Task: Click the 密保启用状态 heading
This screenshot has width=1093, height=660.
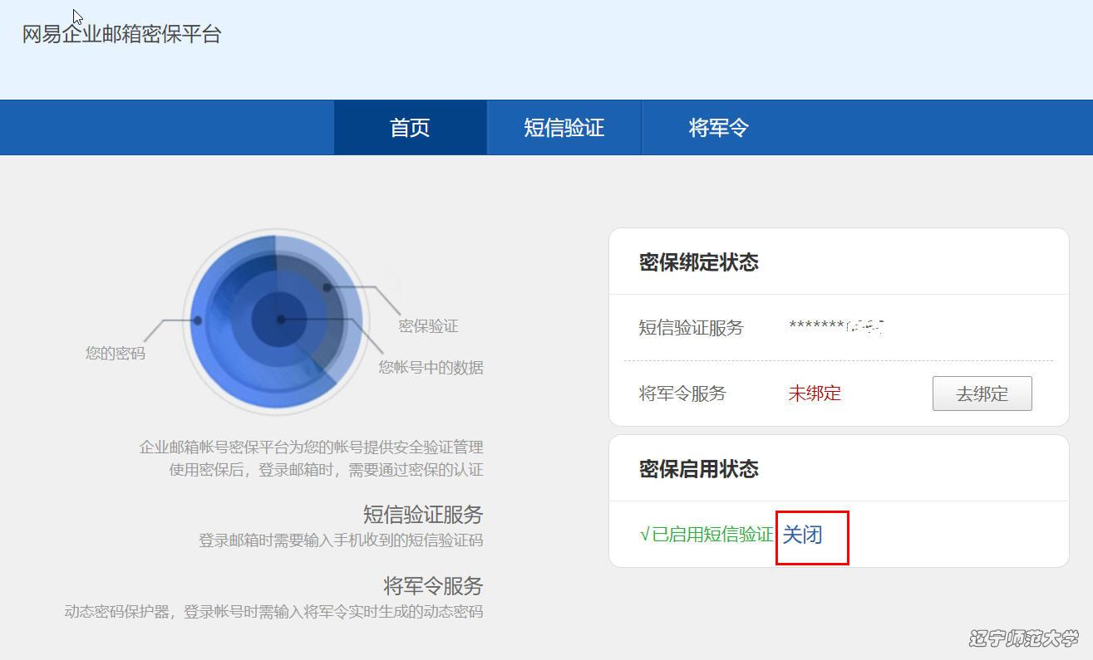Action: coord(698,469)
